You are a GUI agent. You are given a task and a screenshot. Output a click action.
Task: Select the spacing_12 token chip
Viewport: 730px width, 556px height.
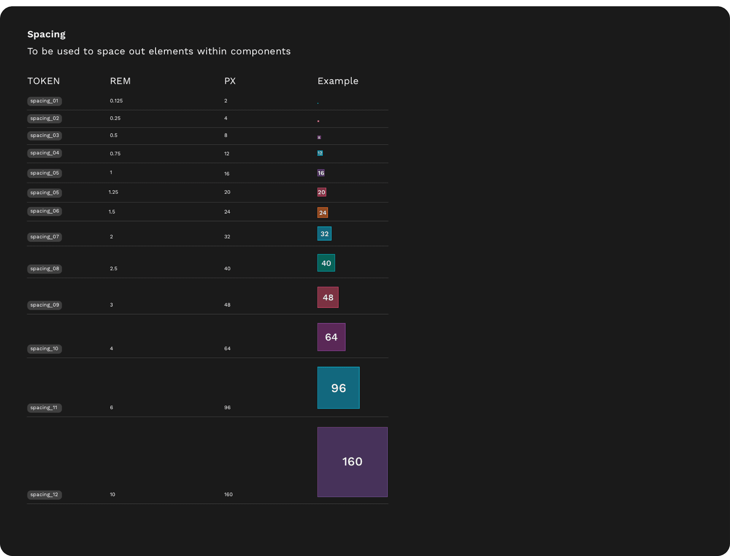[x=44, y=495]
